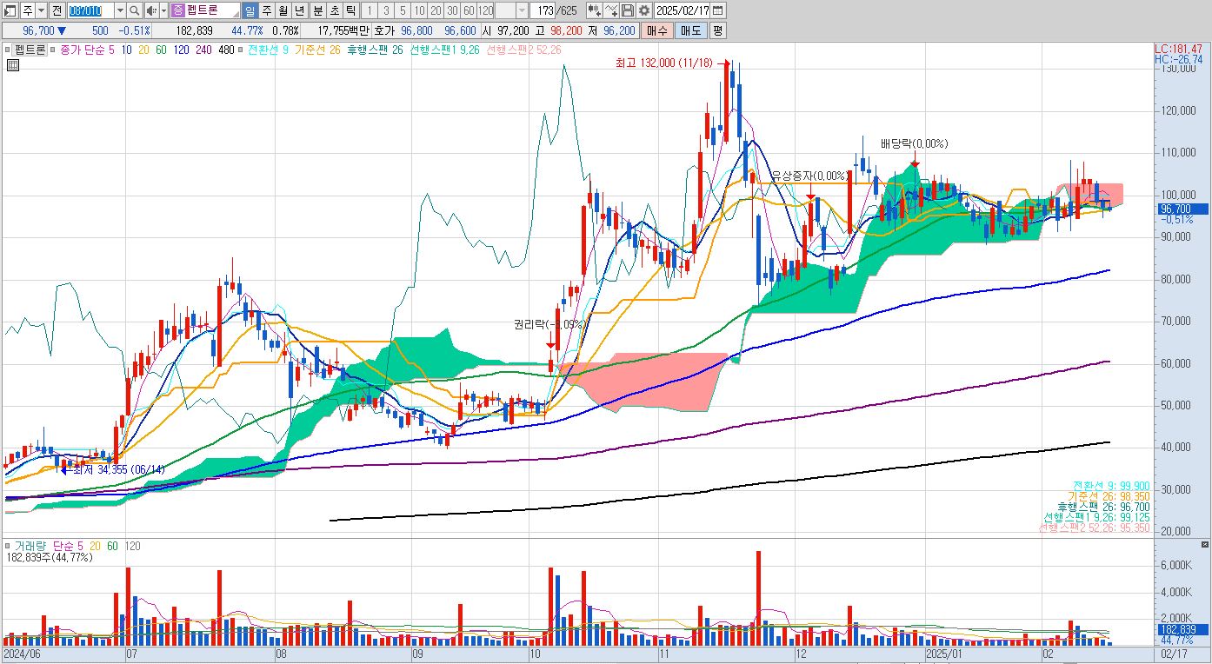
Task: Click the stock code input field 087010
Action: pos(90,10)
